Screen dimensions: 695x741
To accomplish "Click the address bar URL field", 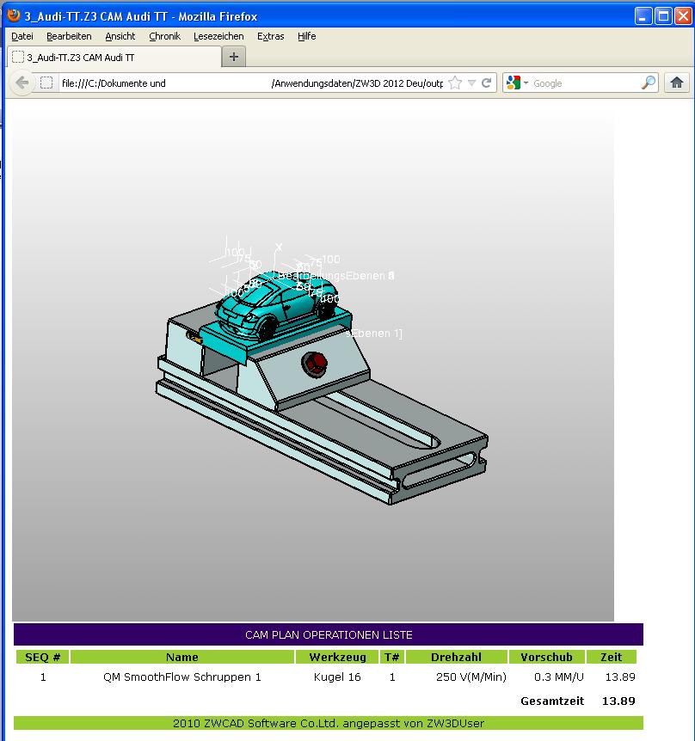I will tap(251, 83).
